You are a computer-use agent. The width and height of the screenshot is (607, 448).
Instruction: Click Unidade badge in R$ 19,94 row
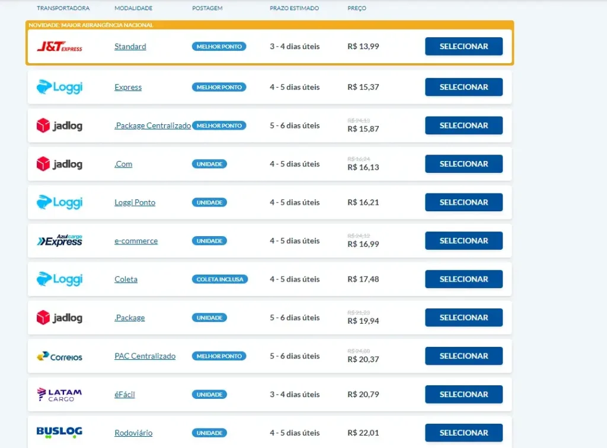[x=209, y=318]
